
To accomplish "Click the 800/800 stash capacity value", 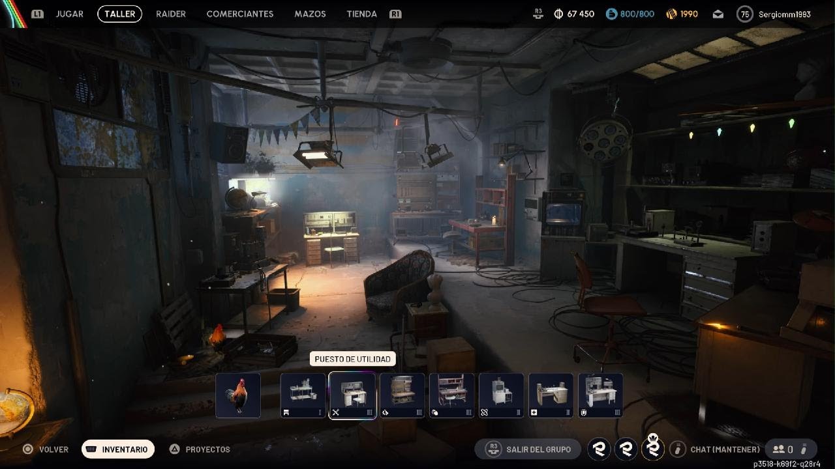I will pyautogui.click(x=637, y=14).
